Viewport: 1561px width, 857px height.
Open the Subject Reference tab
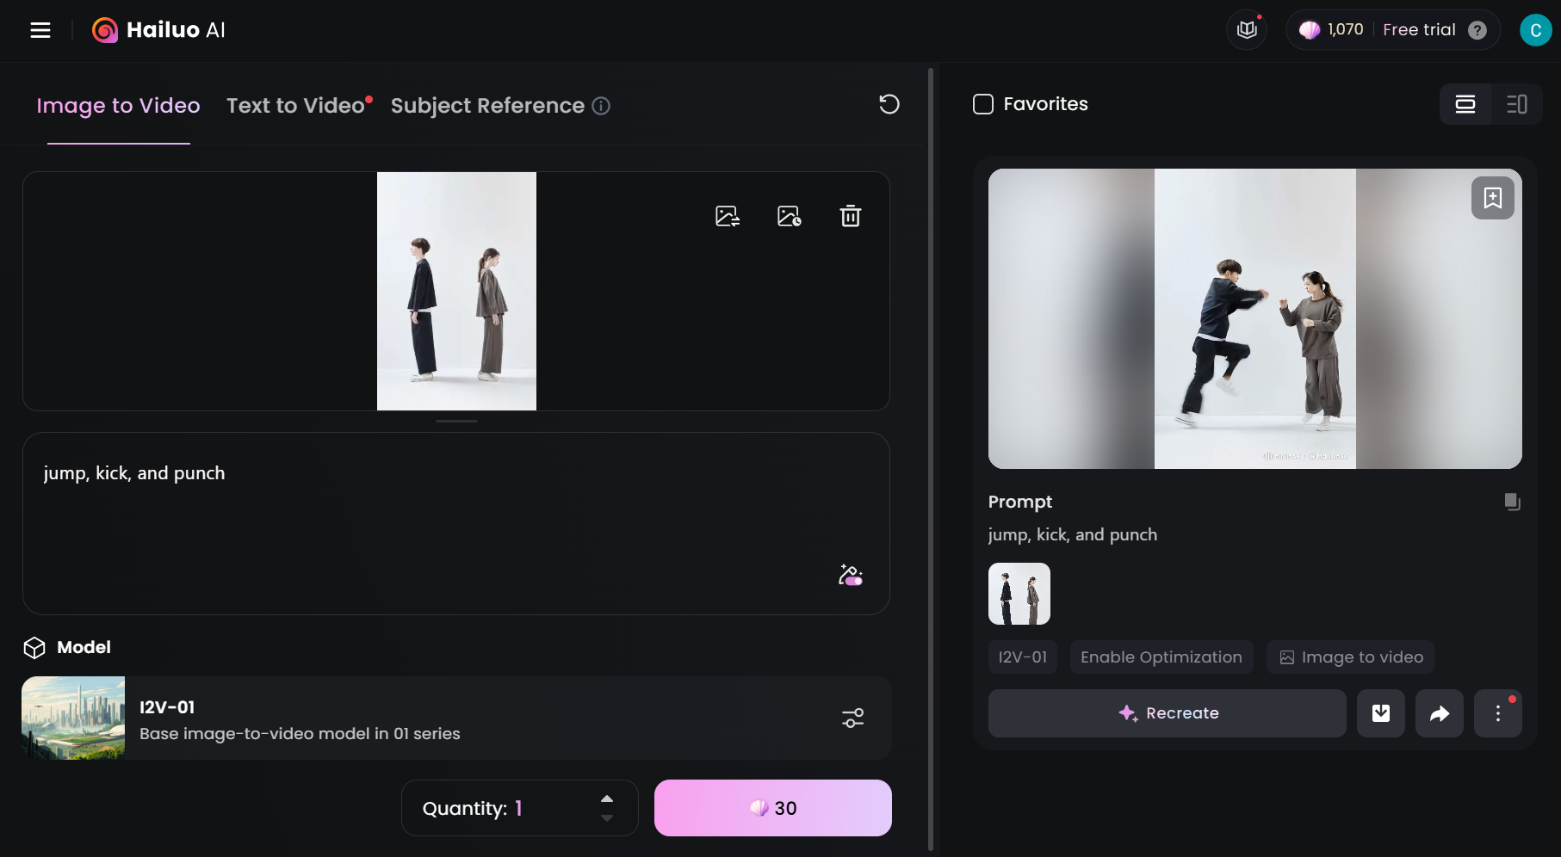[x=487, y=106]
